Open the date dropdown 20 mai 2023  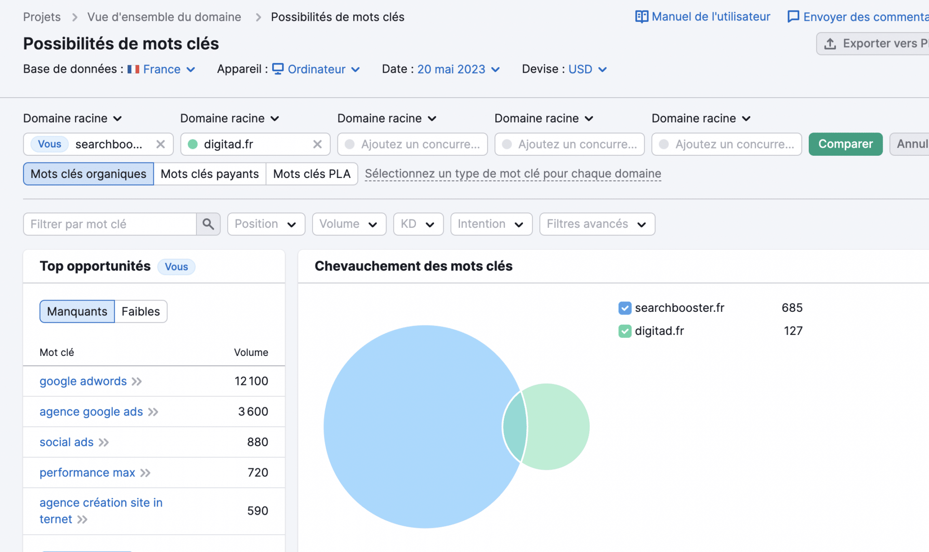click(x=458, y=69)
